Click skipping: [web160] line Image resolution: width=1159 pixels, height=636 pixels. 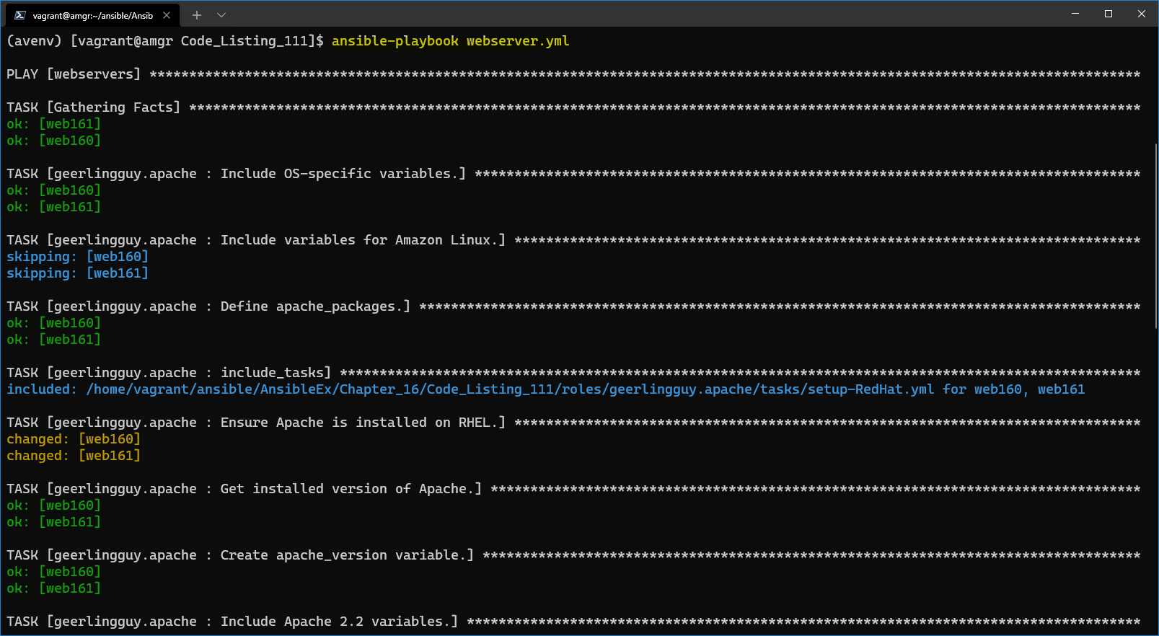[x=78, y=257]
